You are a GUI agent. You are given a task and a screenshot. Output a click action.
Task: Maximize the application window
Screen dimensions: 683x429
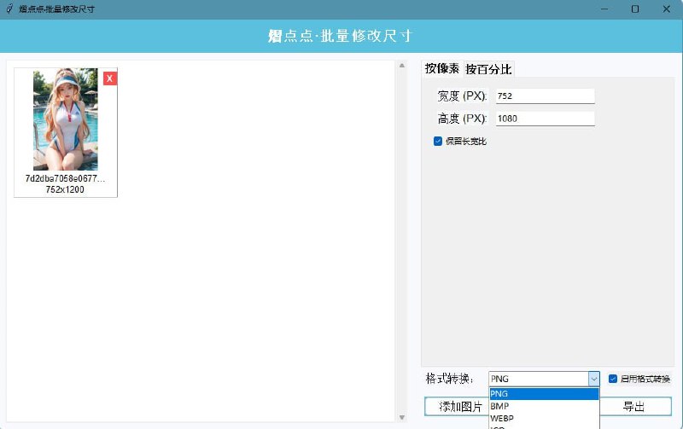634,9
